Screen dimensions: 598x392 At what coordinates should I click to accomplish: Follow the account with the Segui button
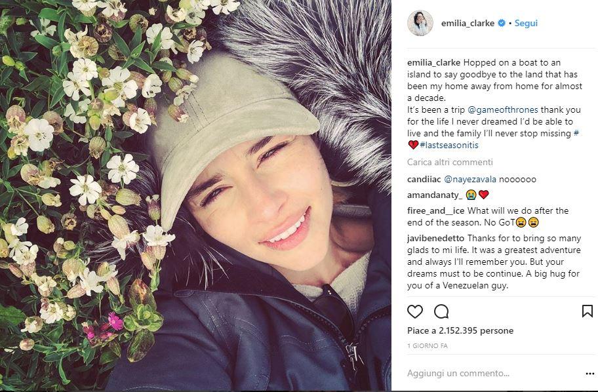(526, 23)
